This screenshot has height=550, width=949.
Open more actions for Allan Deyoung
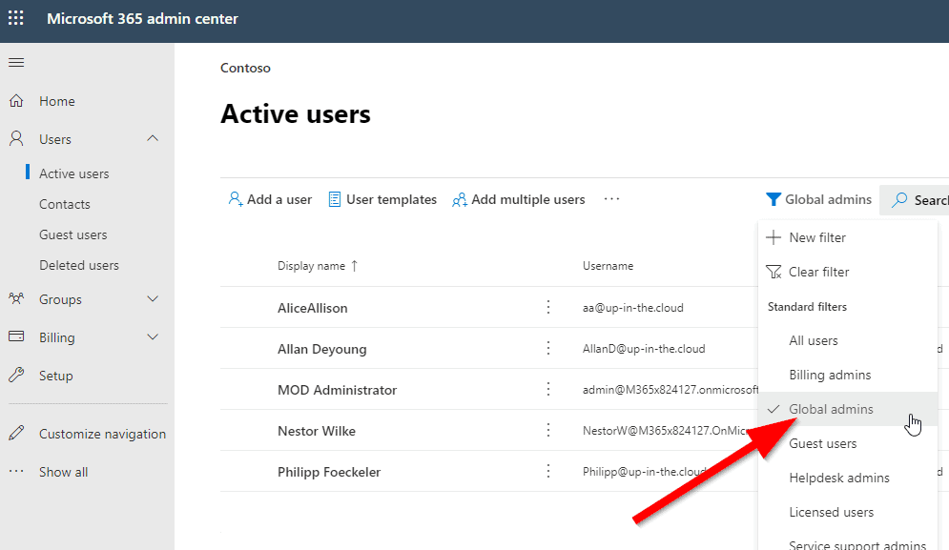tap(548, 348)
